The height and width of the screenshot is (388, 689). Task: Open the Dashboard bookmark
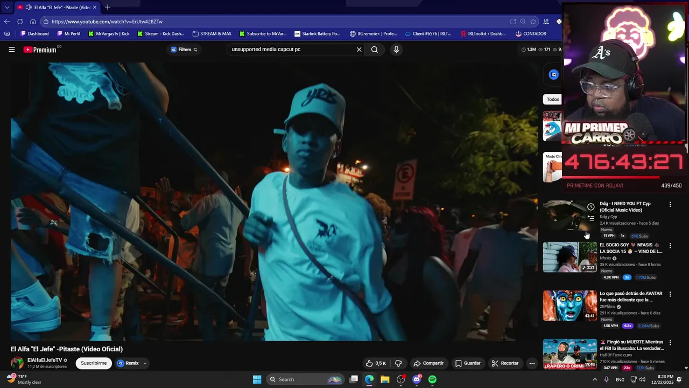[34, 33]
